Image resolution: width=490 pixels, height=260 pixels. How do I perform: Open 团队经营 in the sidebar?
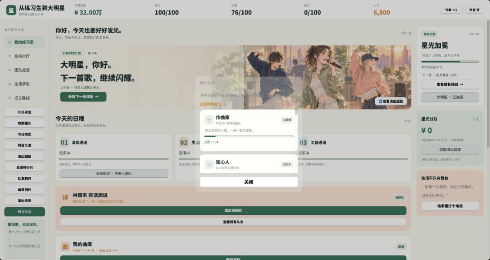pyautogui.click(x=24, y=70)
